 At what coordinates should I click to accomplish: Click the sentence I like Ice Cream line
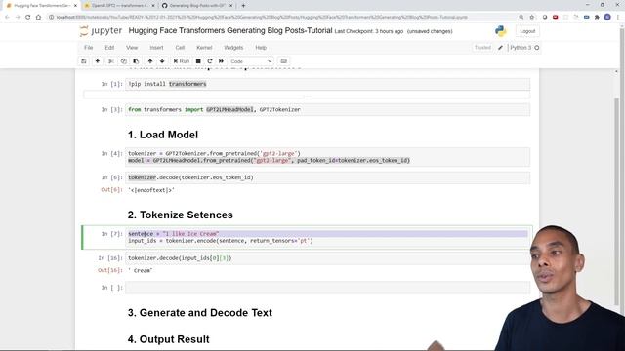click(328, 234)
